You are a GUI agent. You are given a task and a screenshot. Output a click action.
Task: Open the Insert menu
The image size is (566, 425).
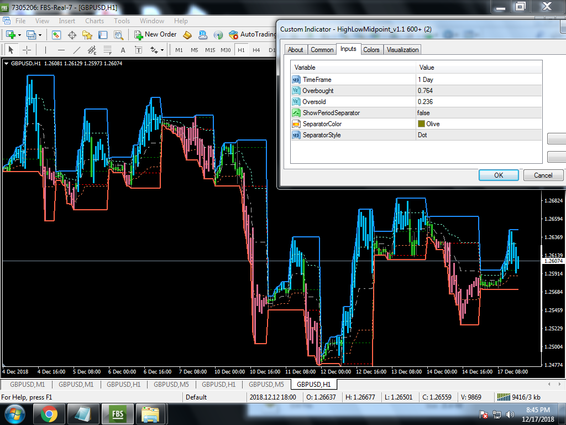pos(67,21)
